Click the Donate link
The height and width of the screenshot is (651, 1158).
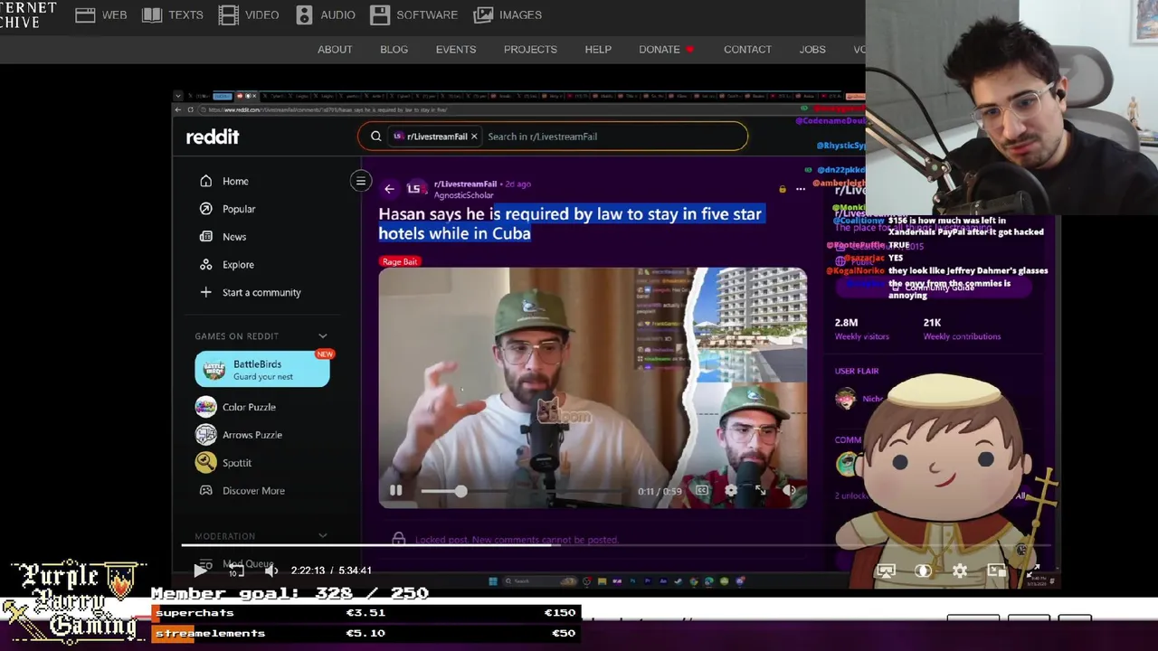pyautogui.click(x=660, y=50)
